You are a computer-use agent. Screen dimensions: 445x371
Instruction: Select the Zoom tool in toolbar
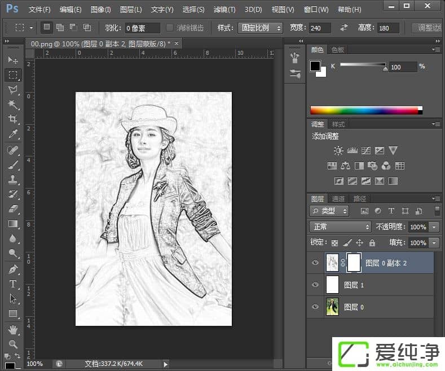(x=12, y=343)
